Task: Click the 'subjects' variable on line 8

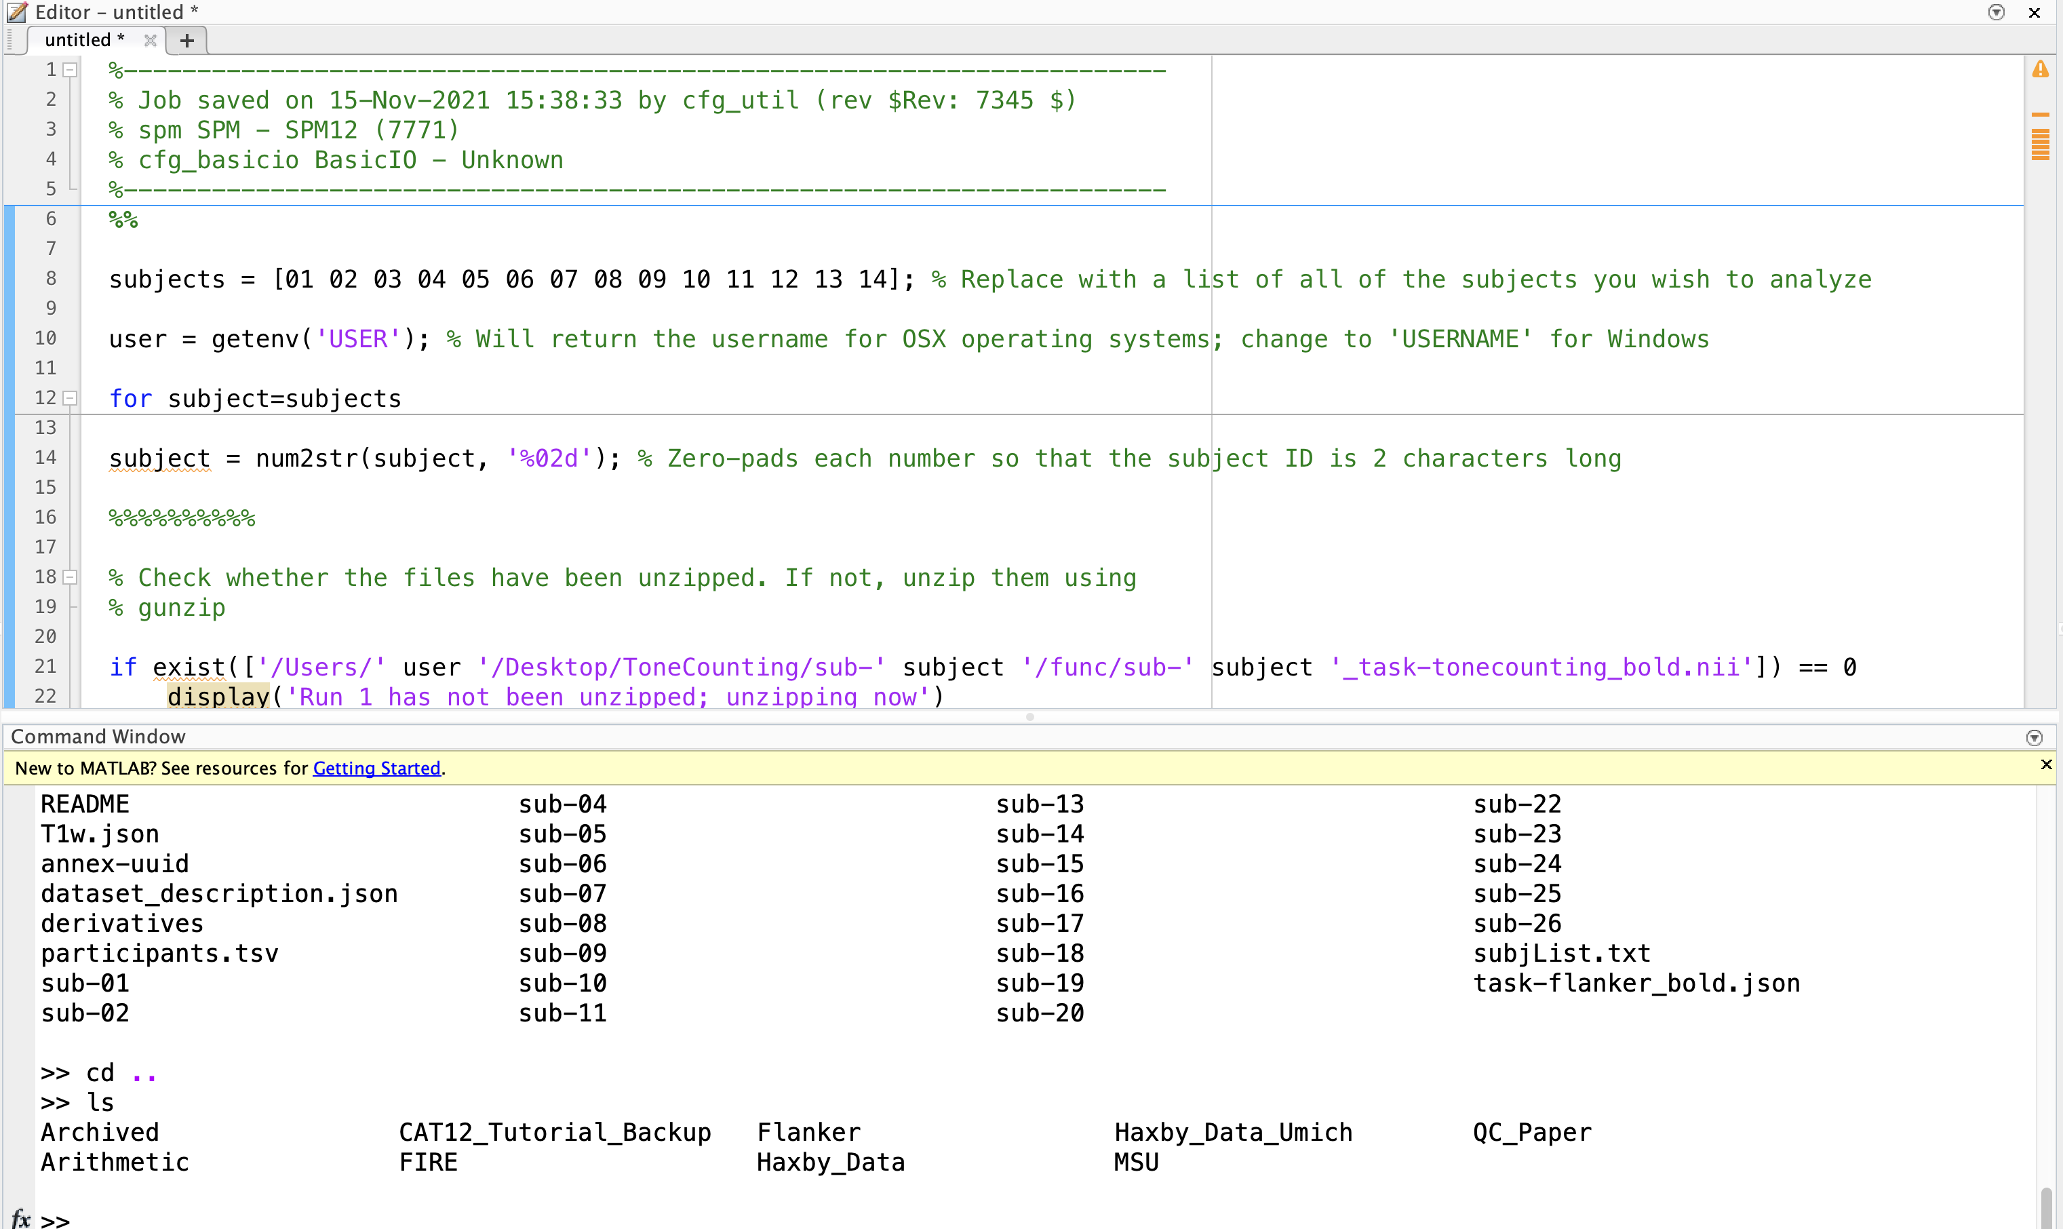Action: click(x=166, y=279)
